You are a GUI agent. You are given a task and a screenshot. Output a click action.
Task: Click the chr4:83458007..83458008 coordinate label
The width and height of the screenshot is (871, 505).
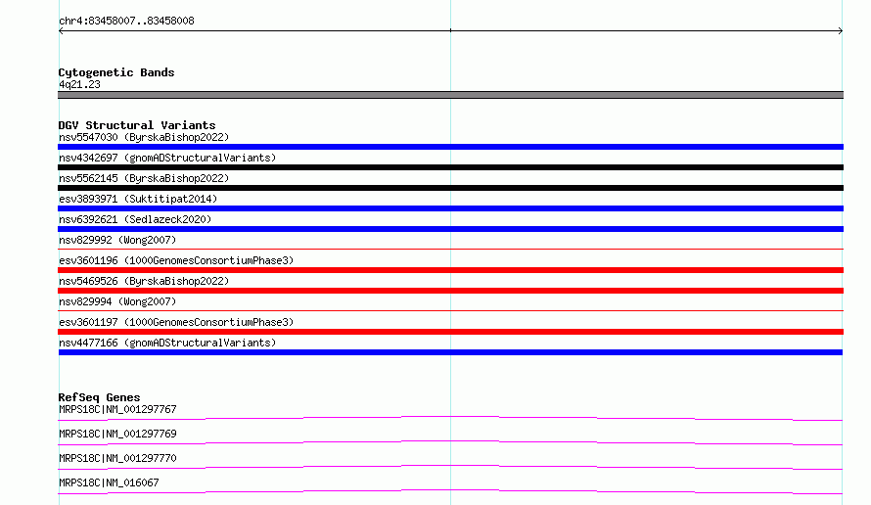tap(126, 21)
